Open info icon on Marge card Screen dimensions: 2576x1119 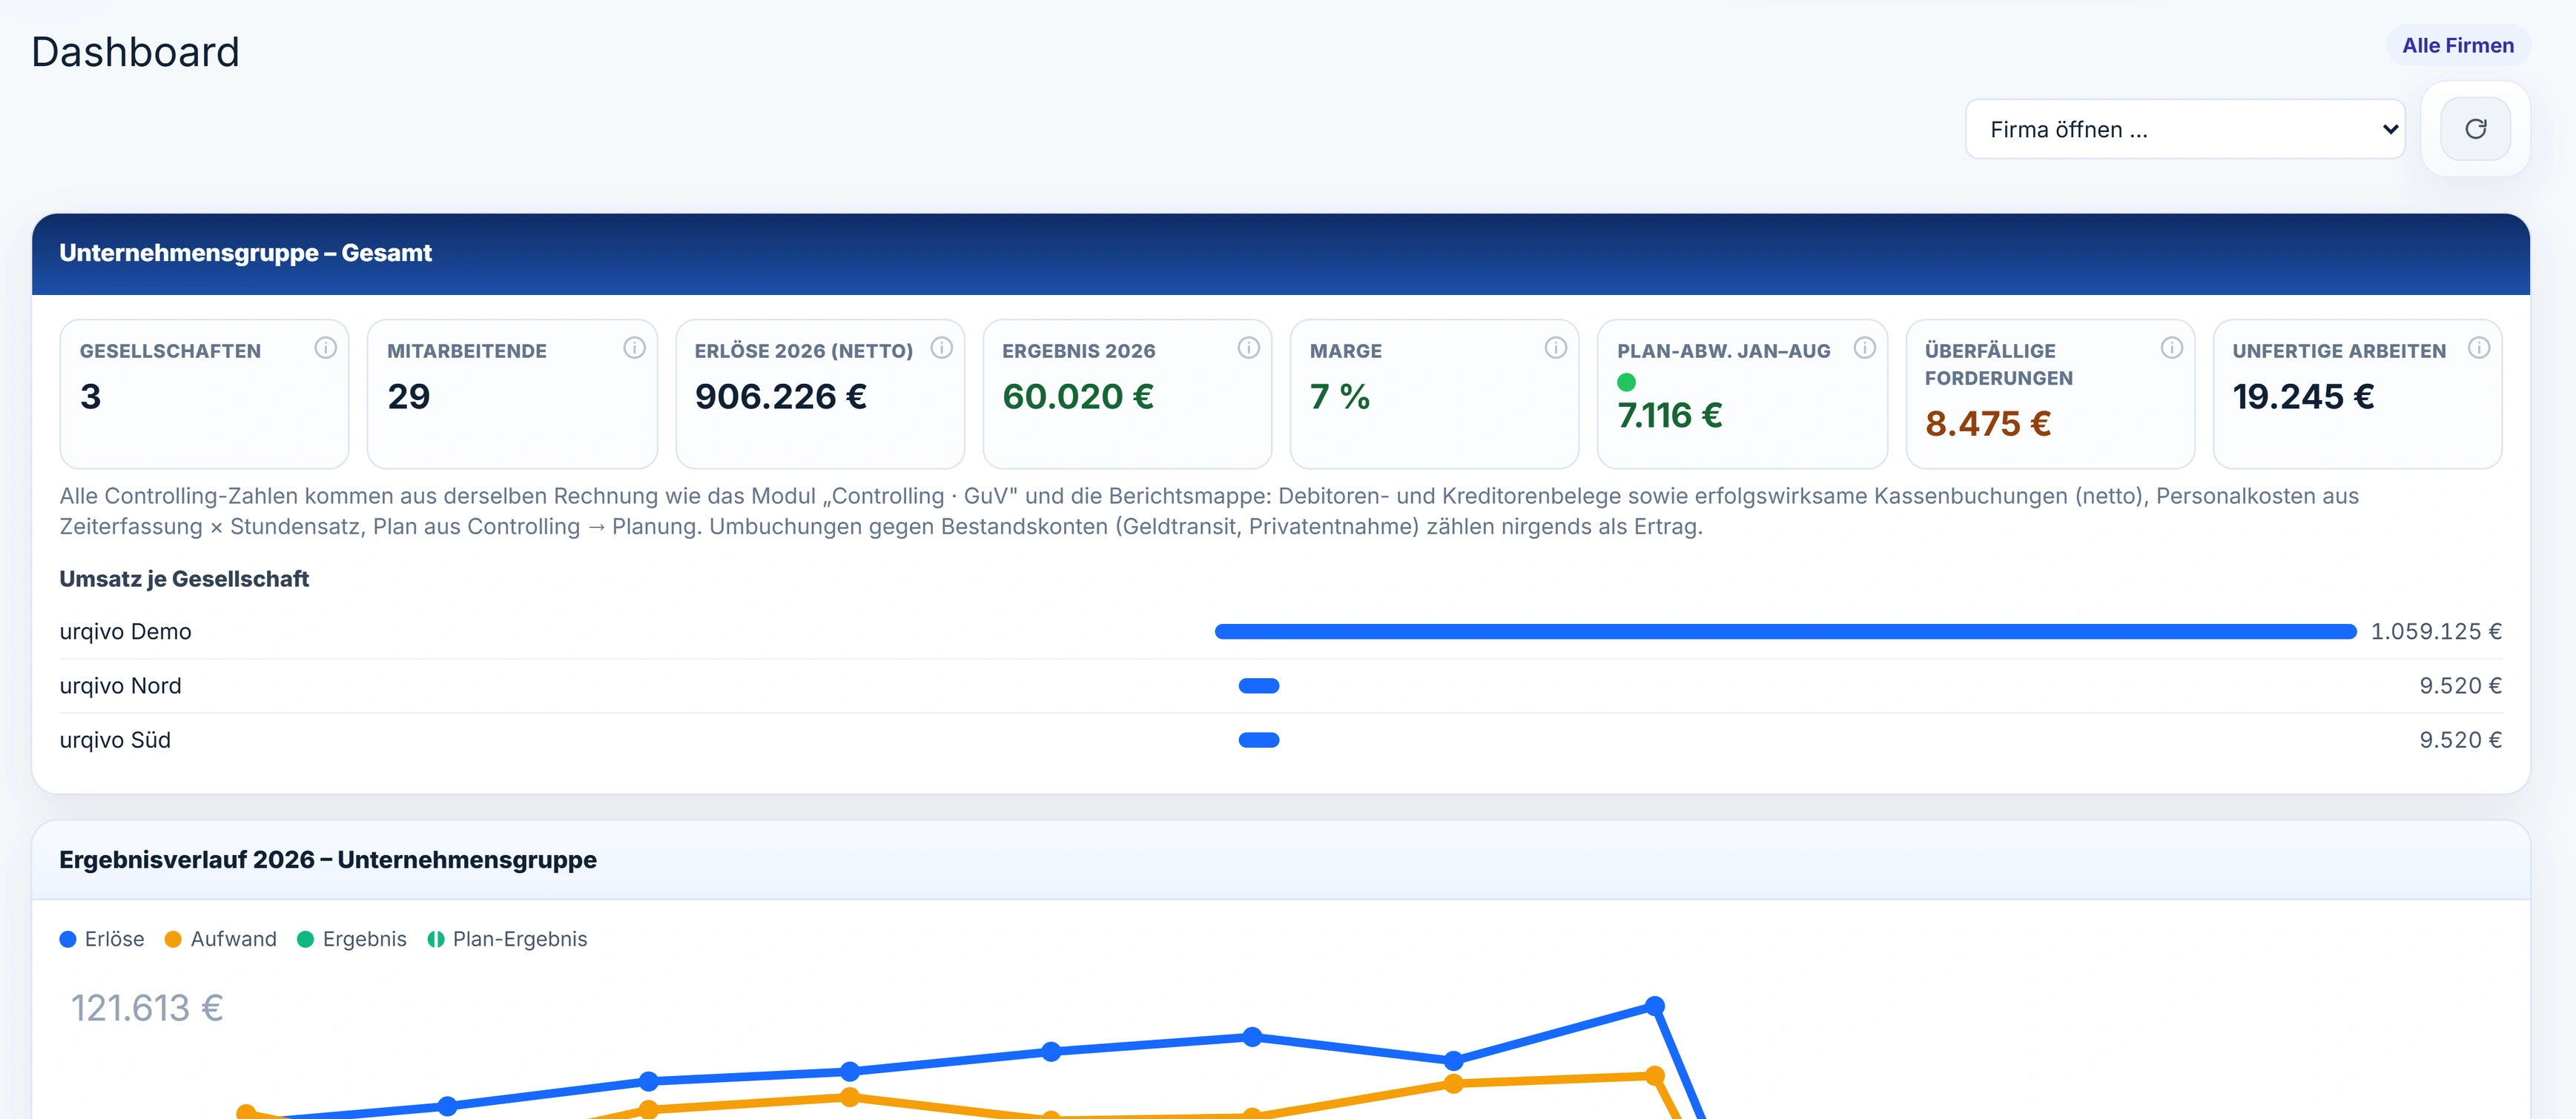point(1555,348)
